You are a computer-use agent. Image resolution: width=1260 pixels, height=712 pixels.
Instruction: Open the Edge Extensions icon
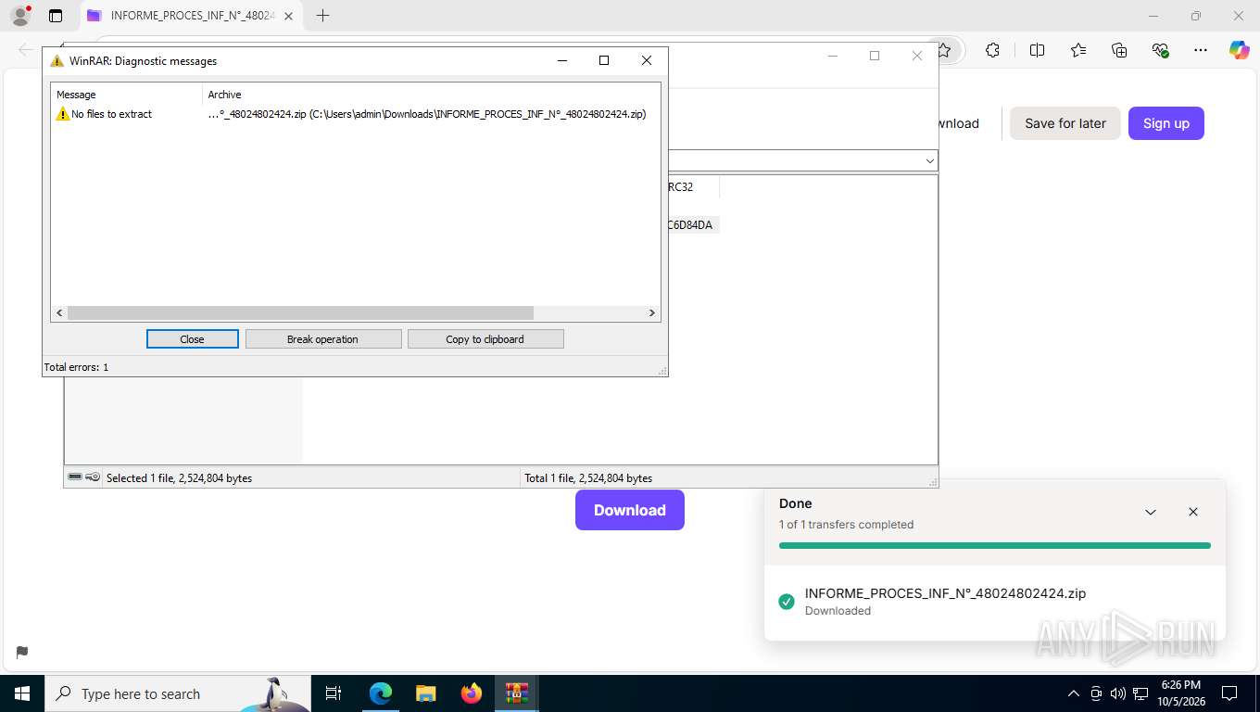(992, 50)
